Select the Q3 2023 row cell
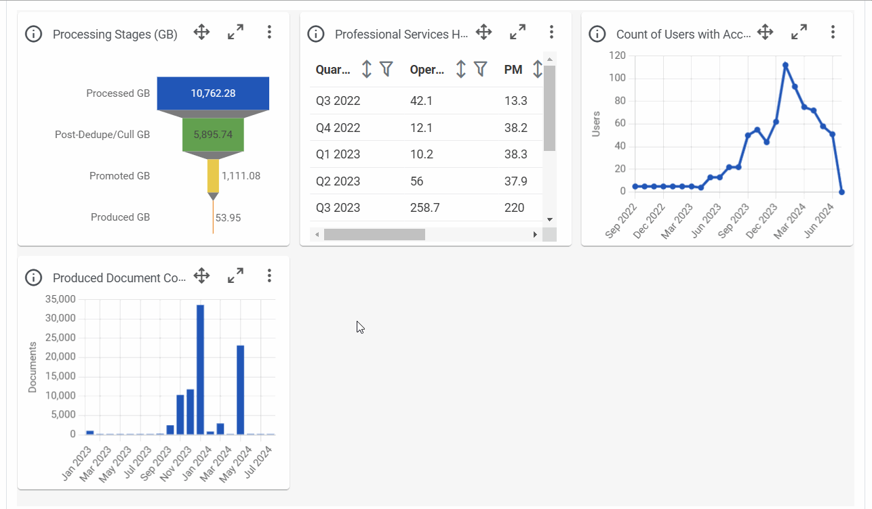The width and height of the screenshot is (872, 509). pos(338,208)
